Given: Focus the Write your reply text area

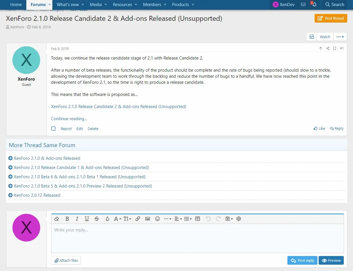Looking at the screenshot, I should [x=197, y=238].
